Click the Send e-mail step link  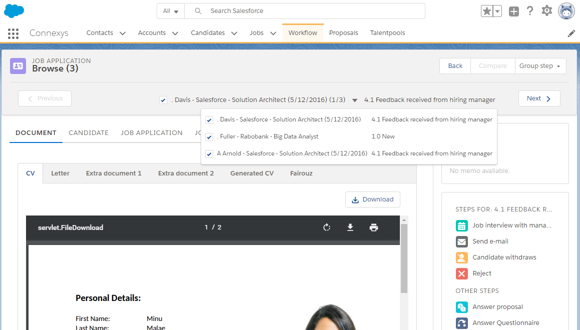click(x=490, y=241)
